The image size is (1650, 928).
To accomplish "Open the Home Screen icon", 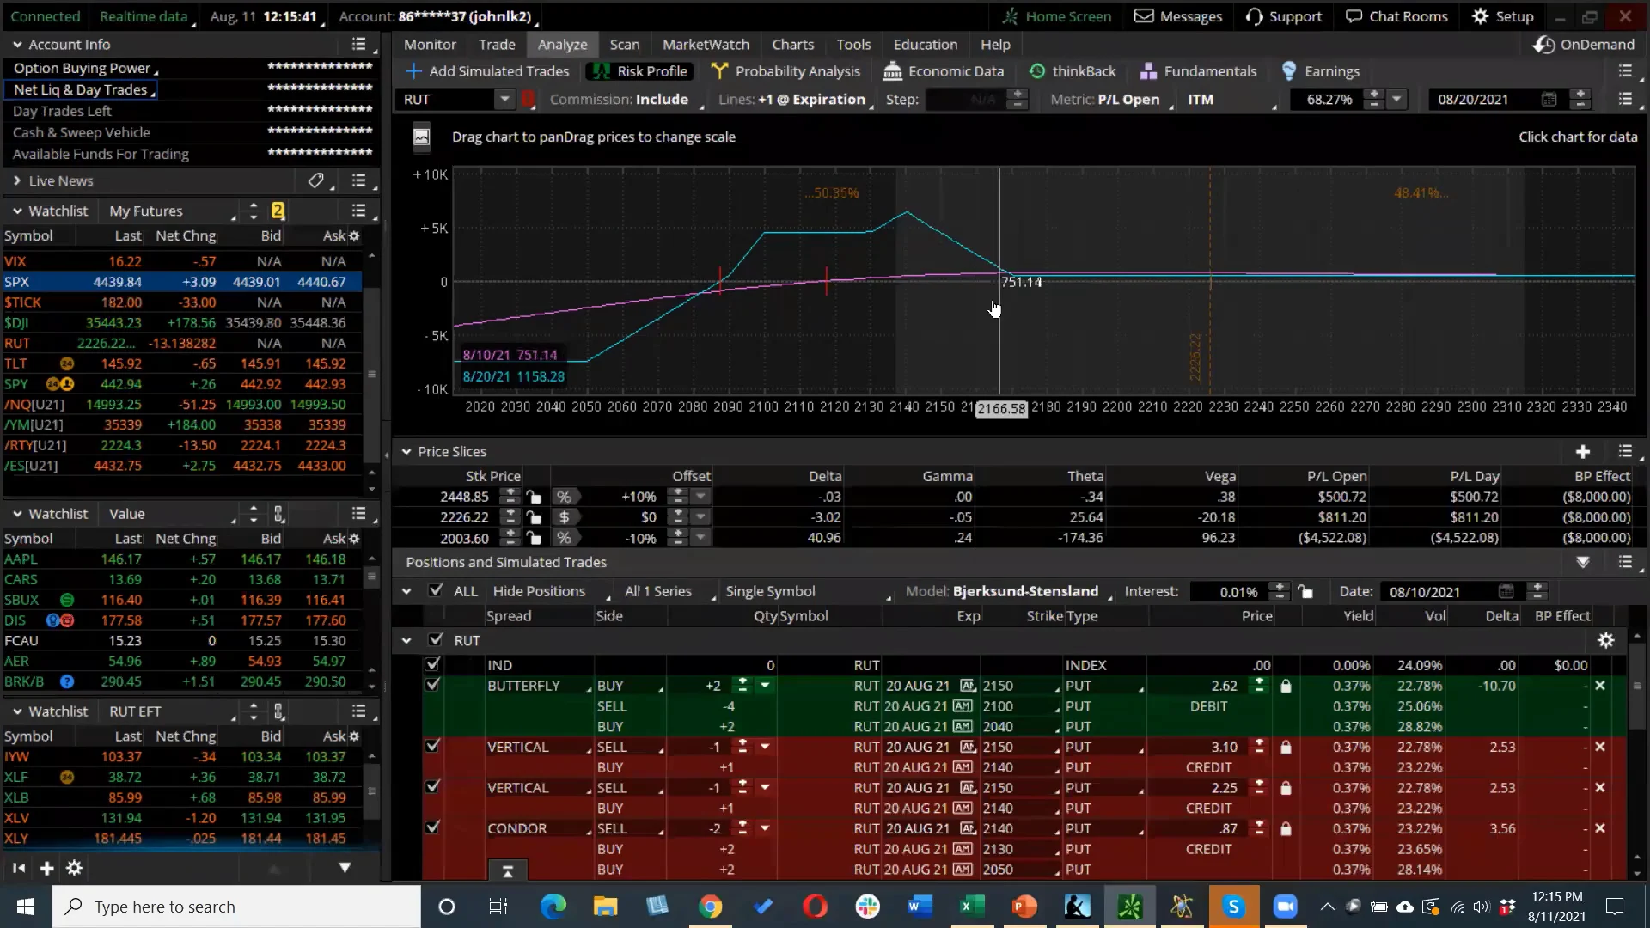I will (x=1010, y=16).
